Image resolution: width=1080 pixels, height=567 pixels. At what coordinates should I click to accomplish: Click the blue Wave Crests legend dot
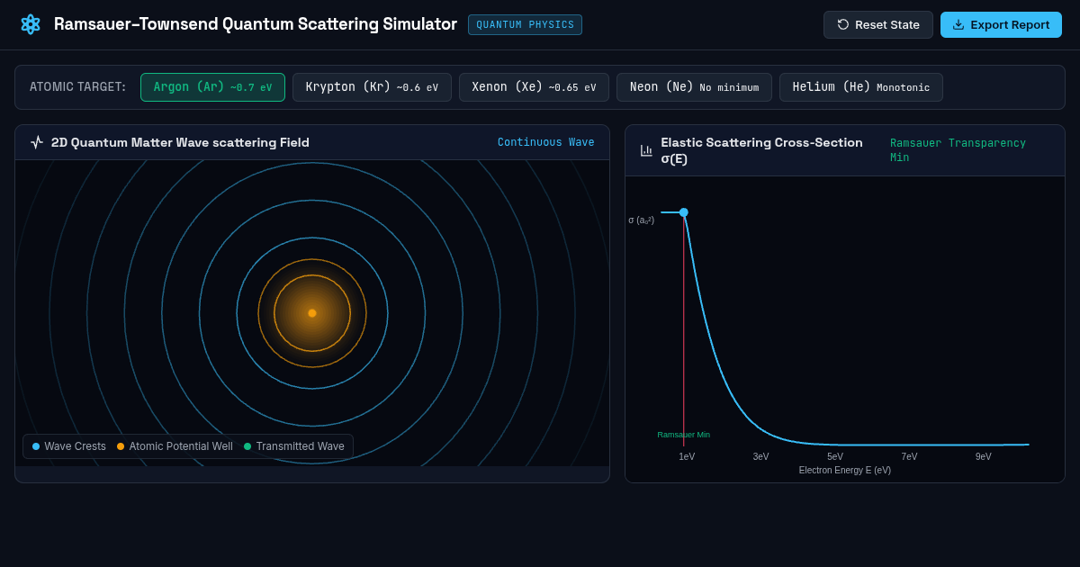(36, 446)
